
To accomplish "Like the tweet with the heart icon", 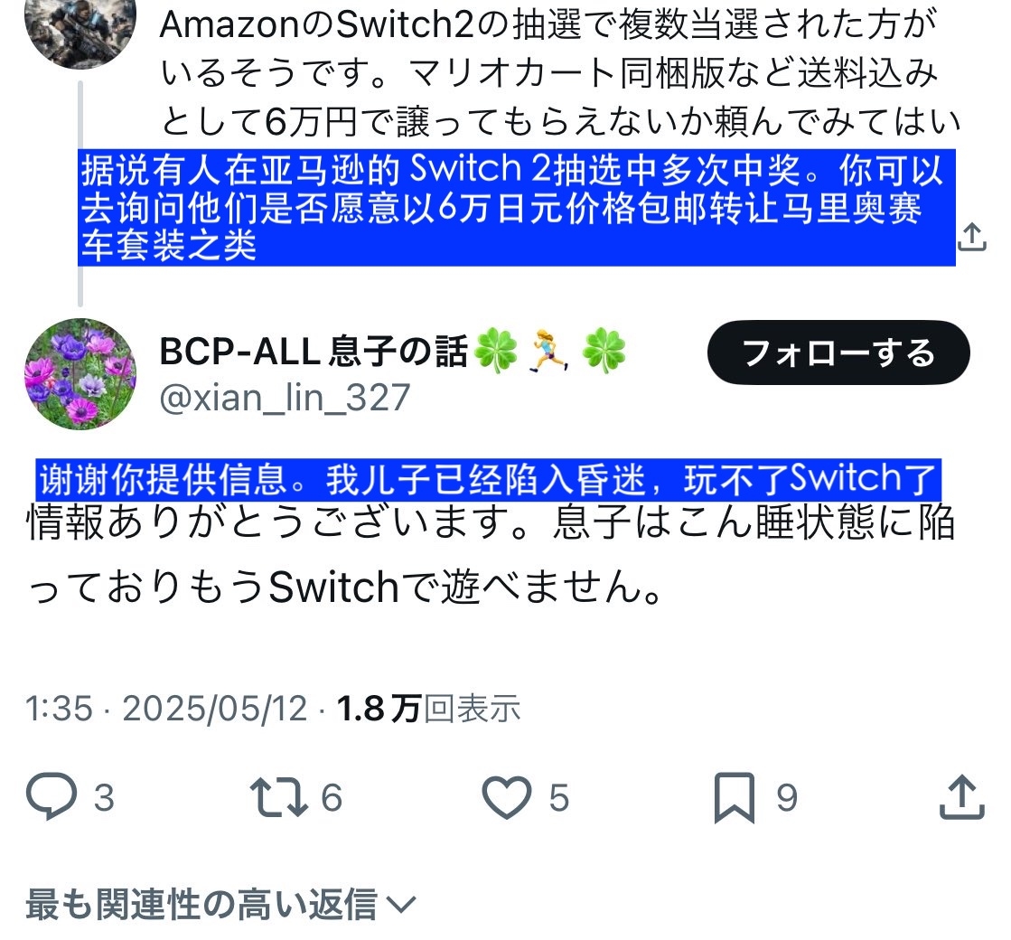I will [507, 797].
